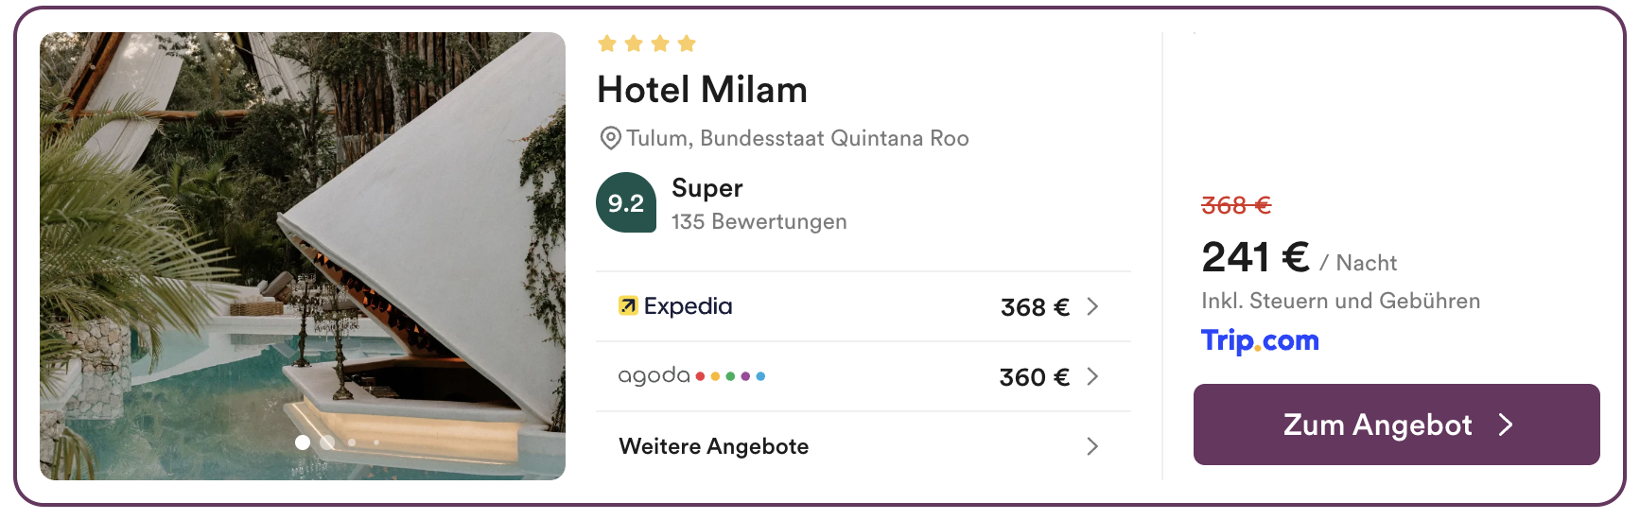Expand Weitere Angebote chevron

(x=1092, y=446)
